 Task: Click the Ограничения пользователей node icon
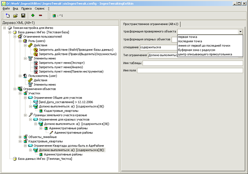pos(20,37)
